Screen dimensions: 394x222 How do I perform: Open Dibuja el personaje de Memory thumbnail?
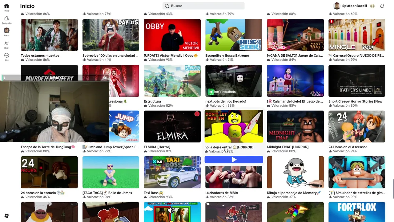point(295,172)
